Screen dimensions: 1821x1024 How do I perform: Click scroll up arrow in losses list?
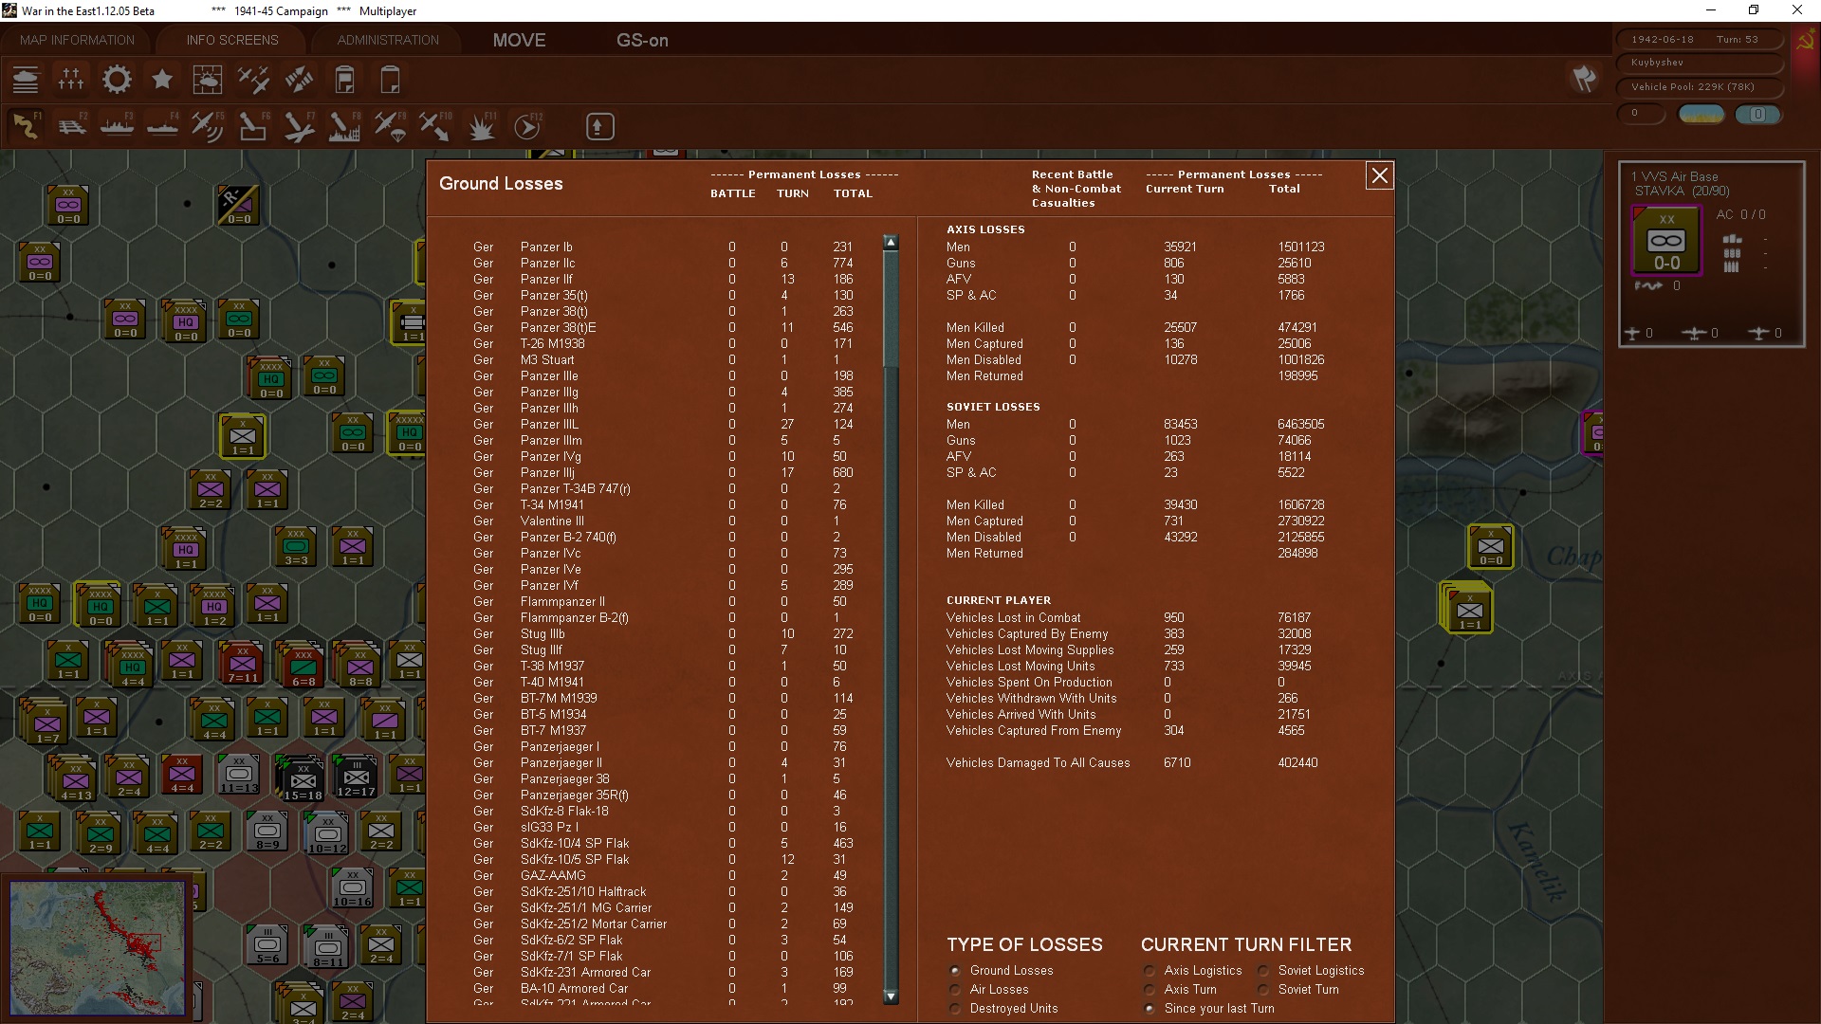(891, 243)
